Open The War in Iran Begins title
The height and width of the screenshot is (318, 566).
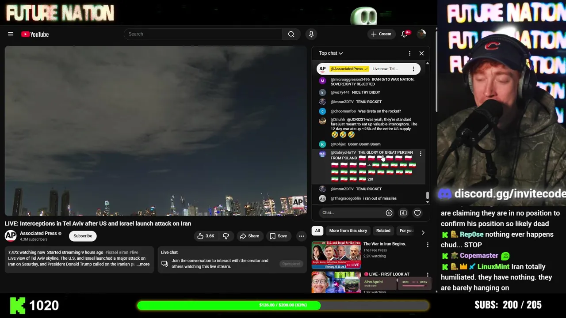(385, 244)
